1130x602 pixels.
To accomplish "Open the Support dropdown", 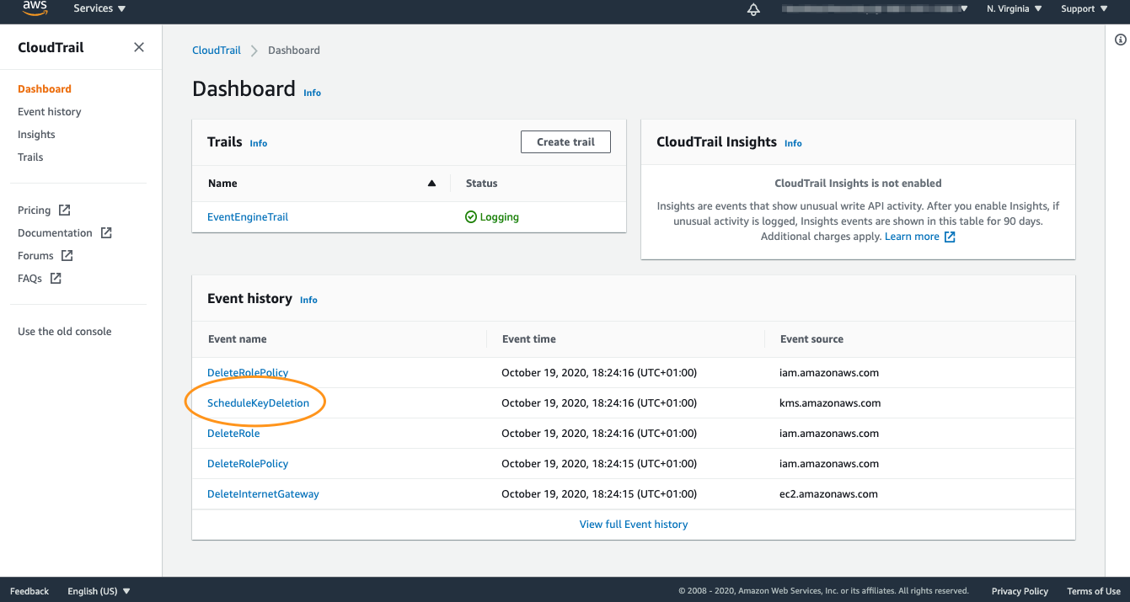I will (x=1084, y=8).
